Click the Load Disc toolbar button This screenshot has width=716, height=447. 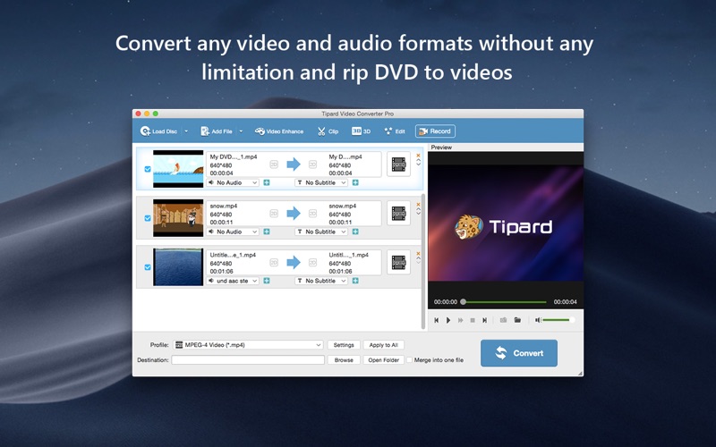coord(158,131)
